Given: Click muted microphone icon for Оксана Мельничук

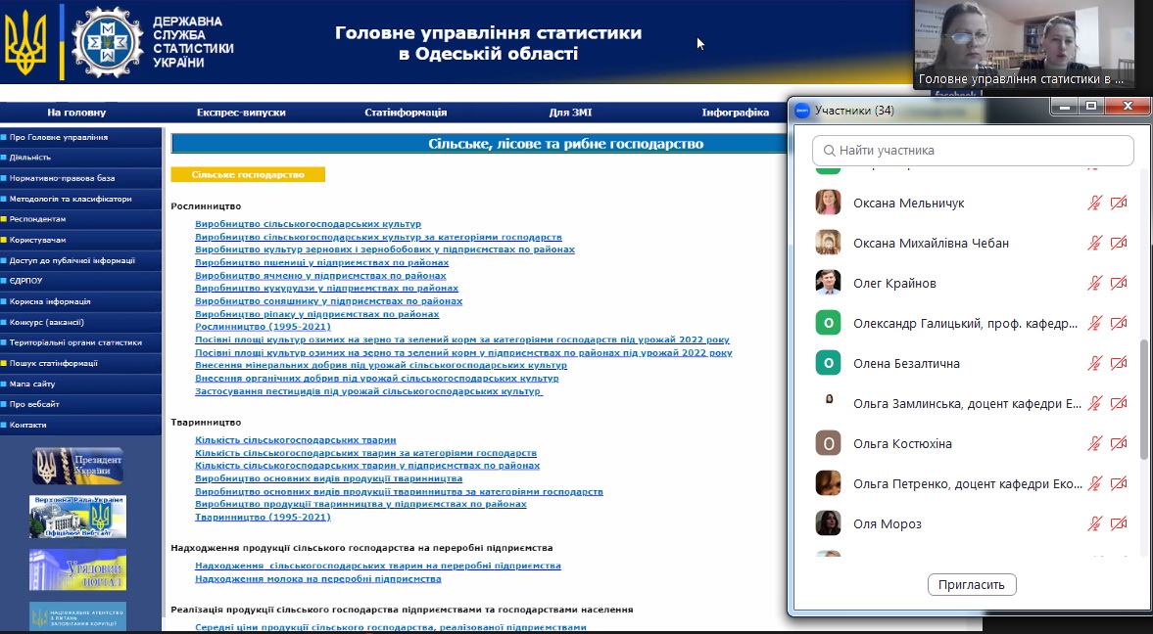Looking at the screenshot, I should tap(1096, 204).
